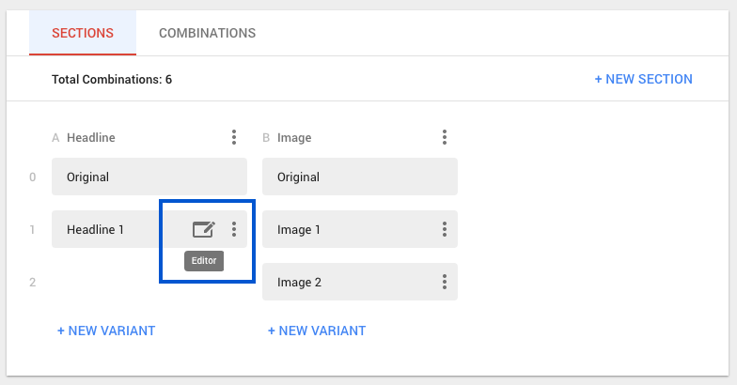Open the Image section options menu
This screenshot has width=737, height=385.
coord(445,138)
